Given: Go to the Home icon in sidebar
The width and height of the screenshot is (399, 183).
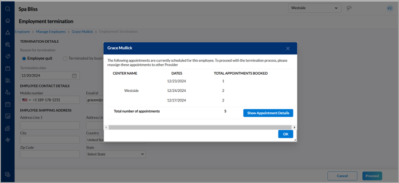Looking at the screenshot, I should [x=7, y=21].
